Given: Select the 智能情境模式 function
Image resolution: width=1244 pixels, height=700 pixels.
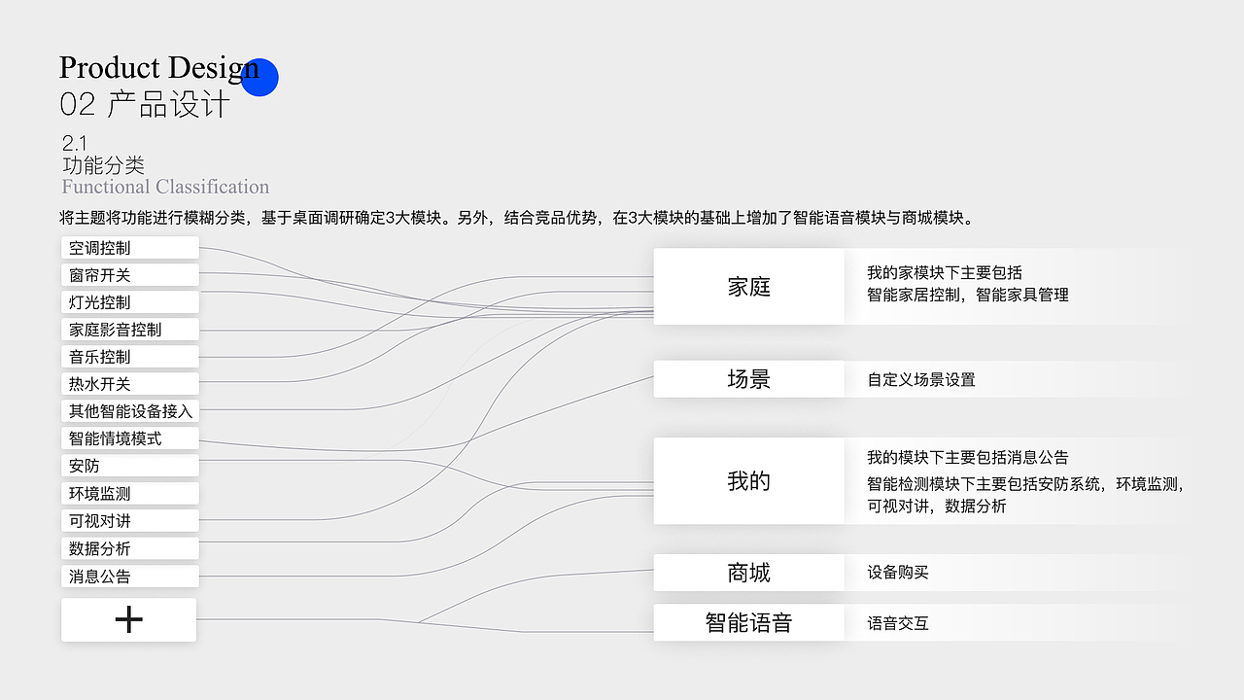Looking at the screenshot, I should pos(129,437).
